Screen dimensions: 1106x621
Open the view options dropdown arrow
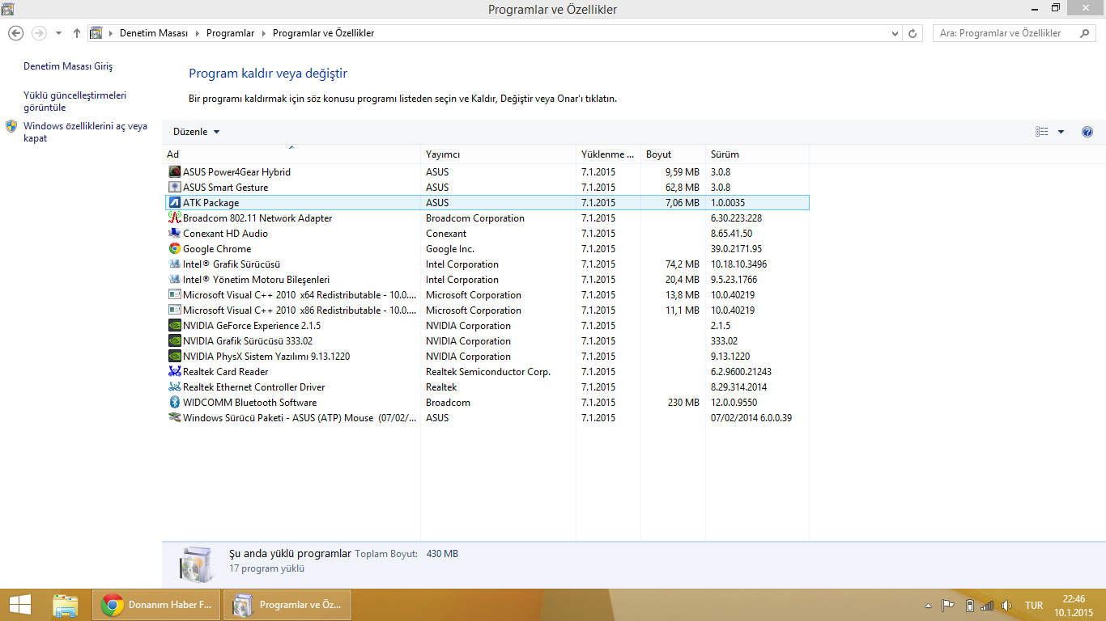coord(1061,132)
